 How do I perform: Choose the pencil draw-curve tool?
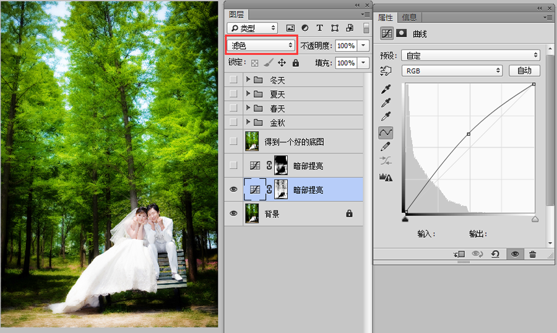tap(386, 146)
